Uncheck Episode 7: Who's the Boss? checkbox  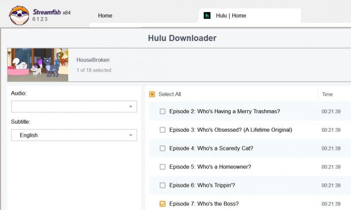point(162,204)
